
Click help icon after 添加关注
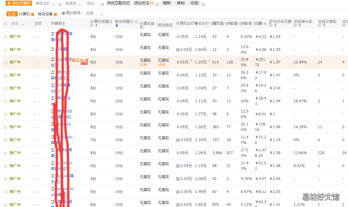click(x=157, y=4)
